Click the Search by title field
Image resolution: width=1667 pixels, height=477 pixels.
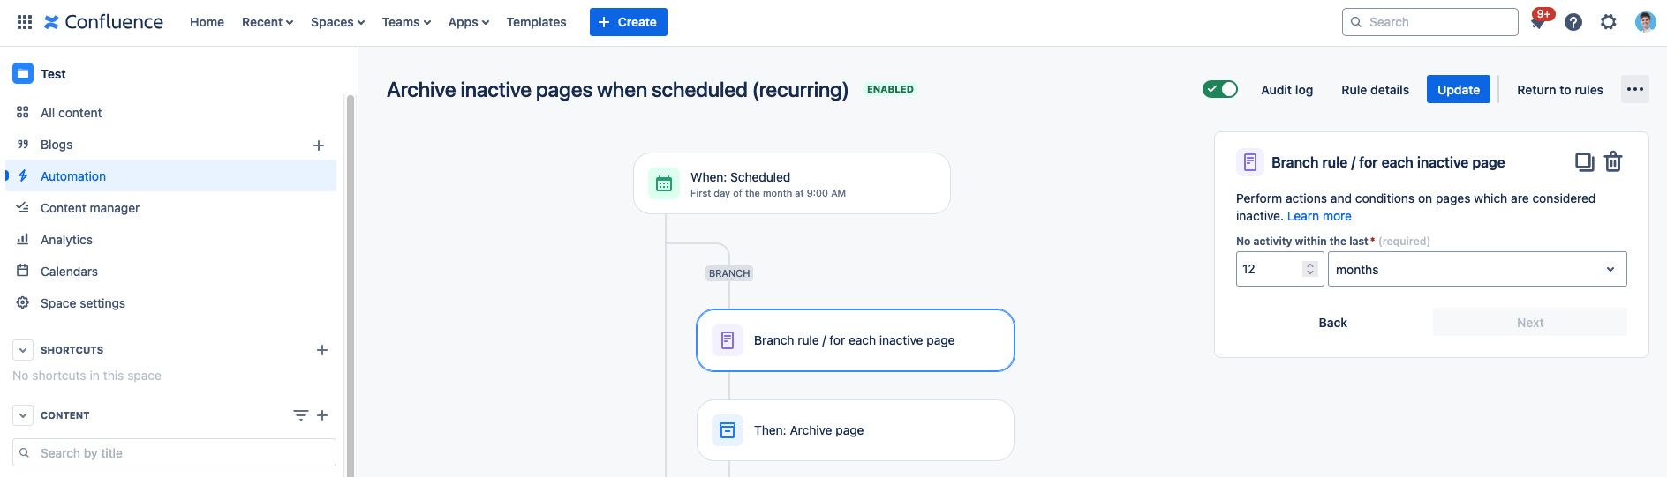175,453
